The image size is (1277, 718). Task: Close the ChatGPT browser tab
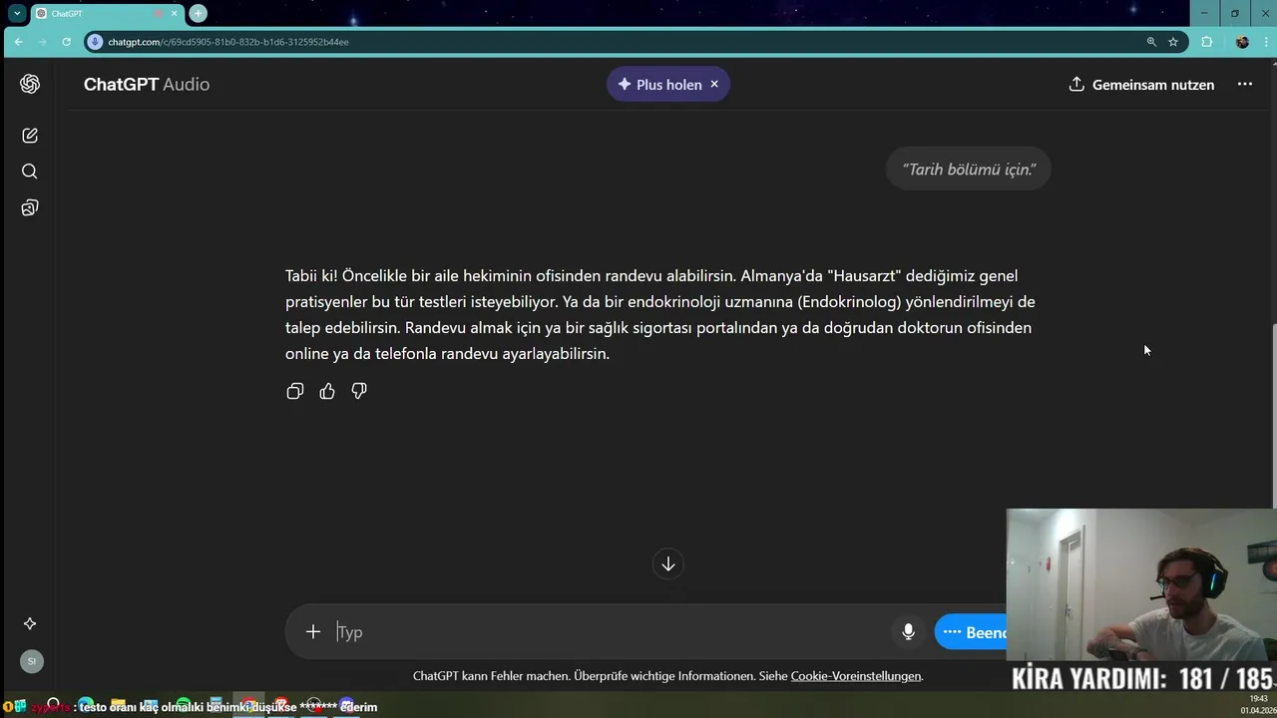point(175,14)
